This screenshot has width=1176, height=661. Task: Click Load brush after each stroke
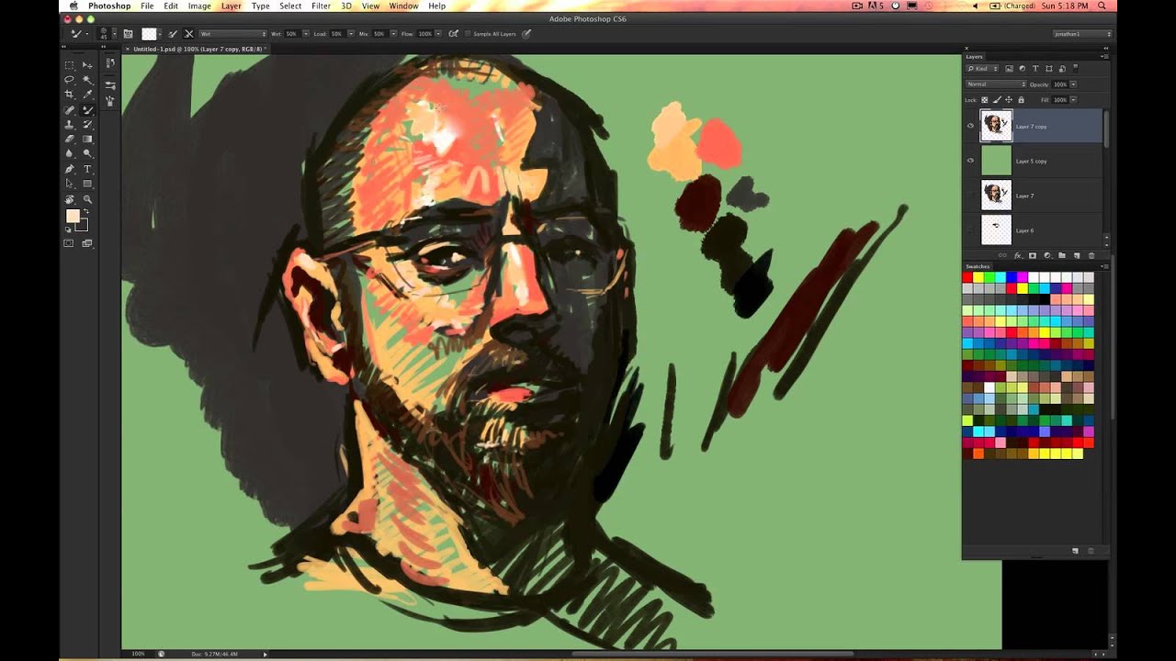point(172,34)
